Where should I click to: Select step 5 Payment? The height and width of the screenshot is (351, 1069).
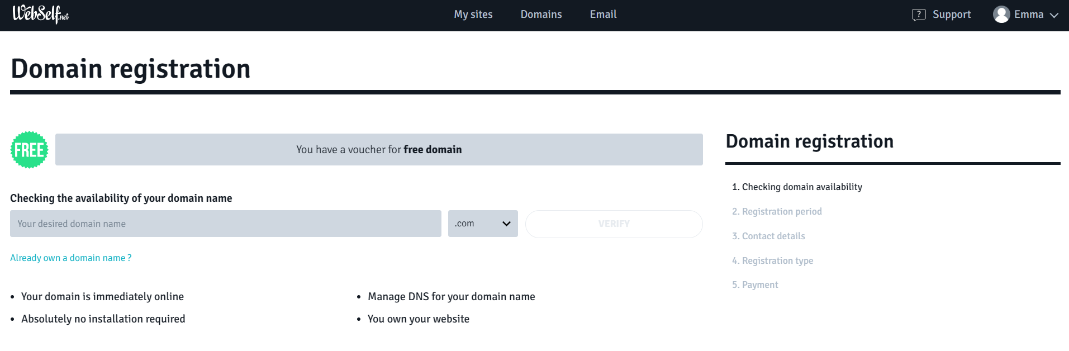pyautogui.click(x=755, y=284)
